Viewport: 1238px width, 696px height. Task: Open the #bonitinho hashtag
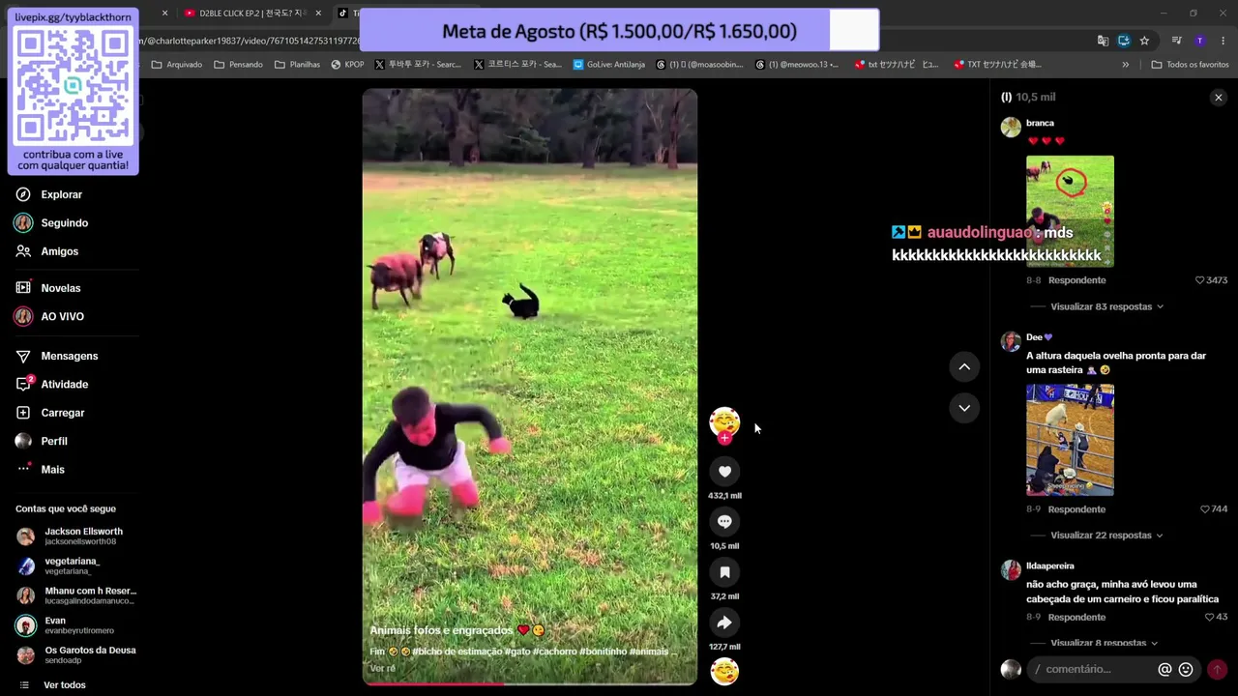603,652
